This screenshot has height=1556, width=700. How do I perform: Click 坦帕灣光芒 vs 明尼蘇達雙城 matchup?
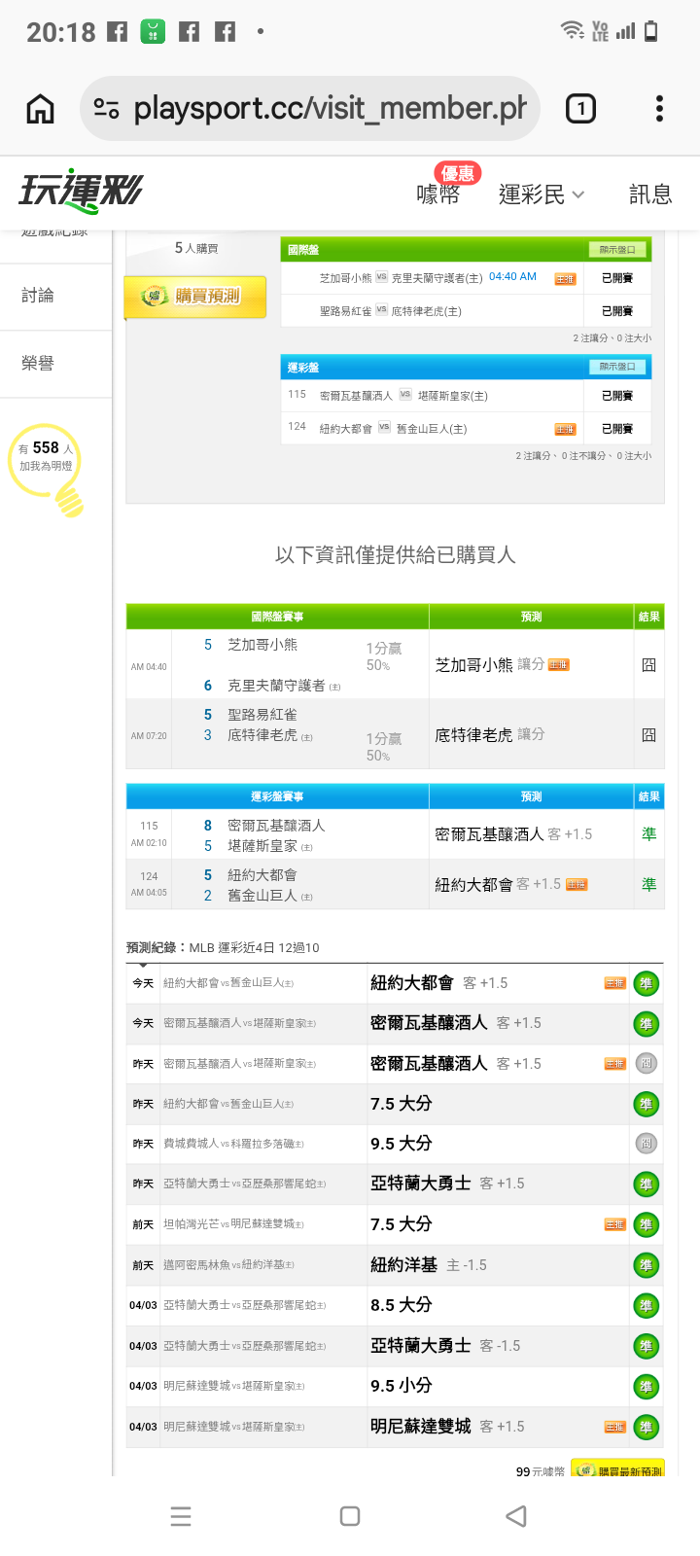233,1224
